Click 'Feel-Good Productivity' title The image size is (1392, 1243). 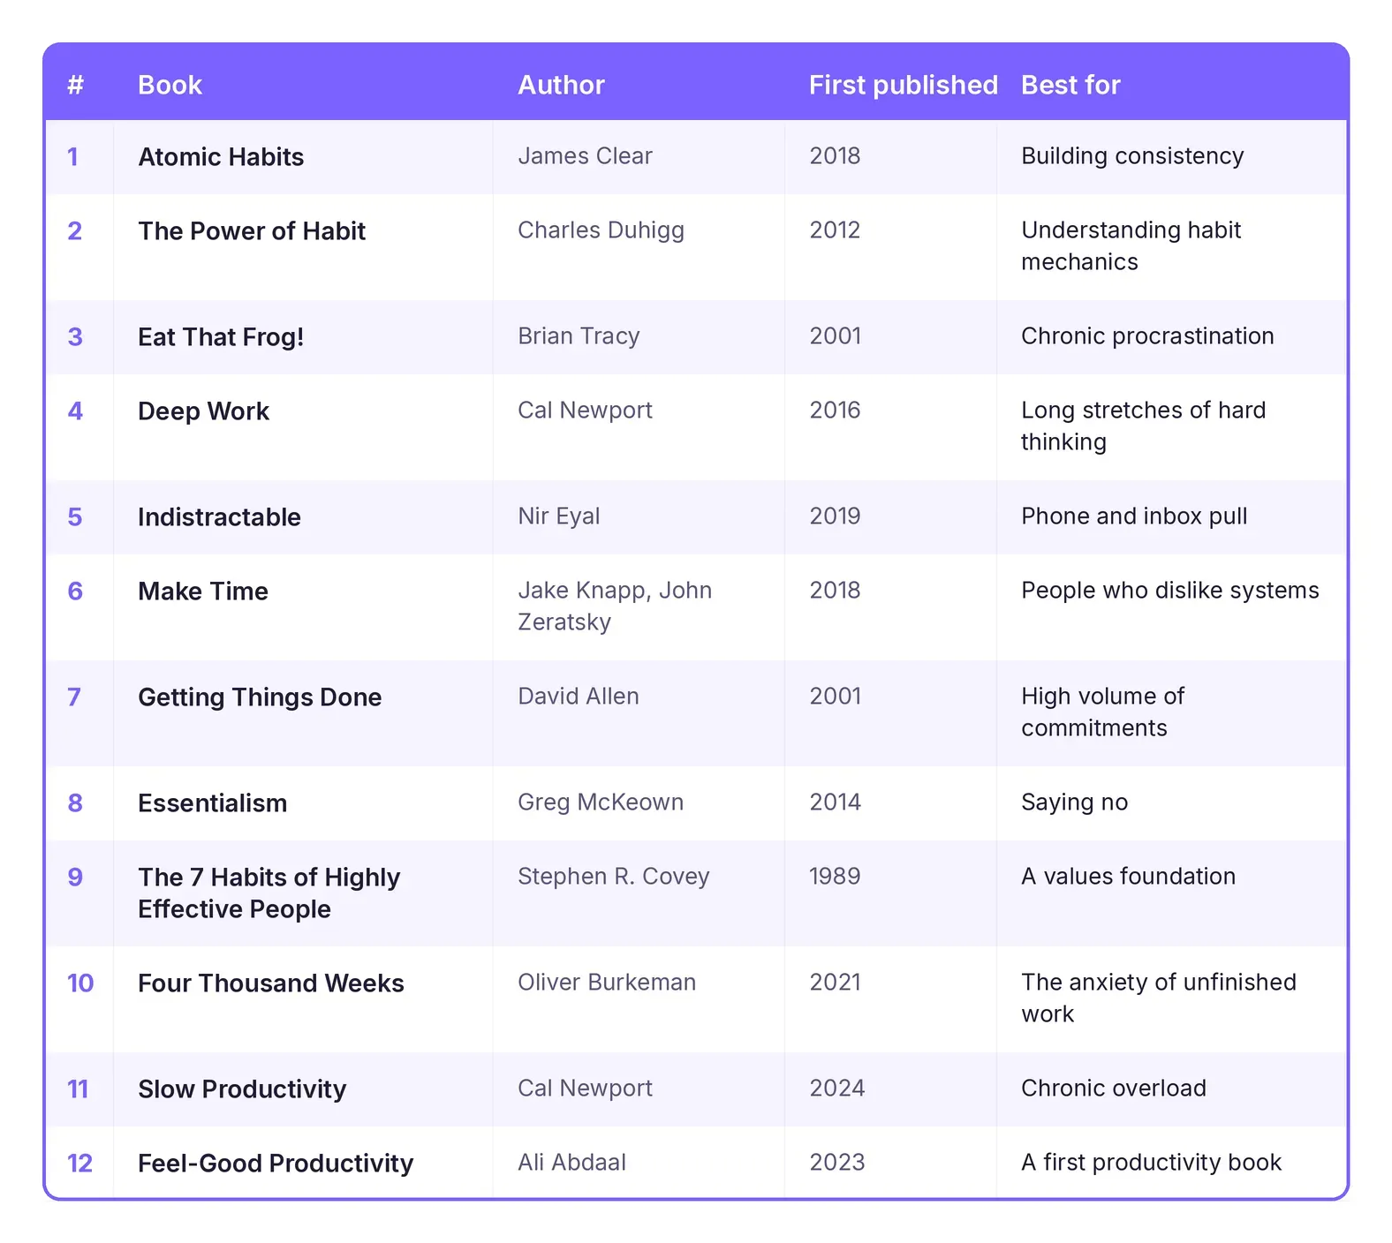tap(276, 1164)
